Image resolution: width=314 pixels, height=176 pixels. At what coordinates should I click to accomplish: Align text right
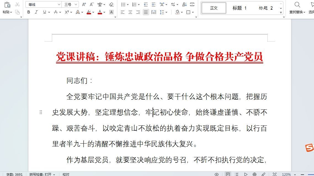pyautogui.click(x=138, y=12)
